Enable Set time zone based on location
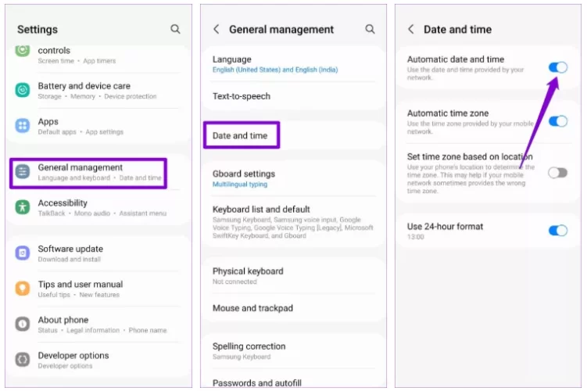Viewport: 587px width, 391px height. [557, 173]
